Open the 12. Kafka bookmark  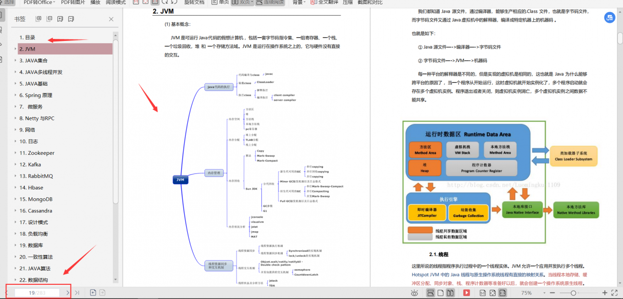pyautogui.click(x=30, y=165)
